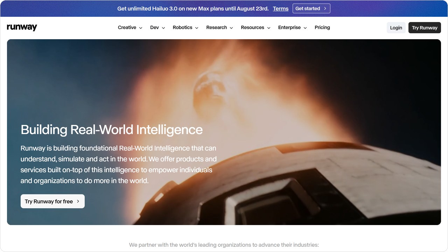Click the Runway logo
Screen dimensions: 448x252
(22, 28)
